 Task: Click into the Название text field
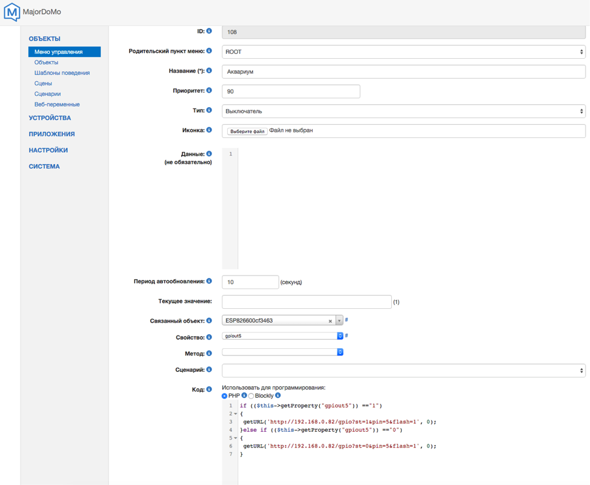[x=403, y=71]
